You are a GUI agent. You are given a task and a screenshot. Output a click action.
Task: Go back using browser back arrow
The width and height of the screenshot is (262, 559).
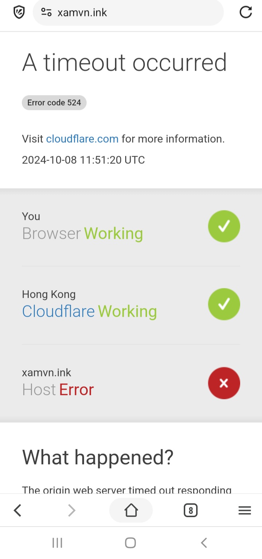pos(17,511)
